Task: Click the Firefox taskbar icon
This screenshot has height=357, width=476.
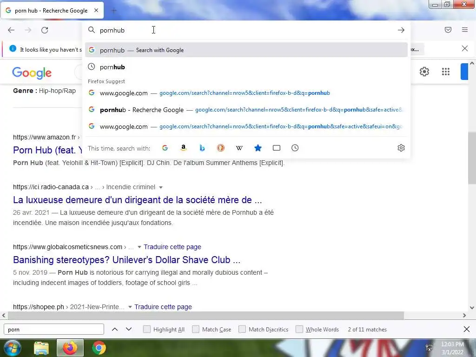Action: coord(70,348)
